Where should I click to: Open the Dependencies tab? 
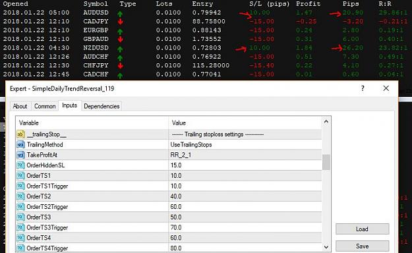coord(102,106)
